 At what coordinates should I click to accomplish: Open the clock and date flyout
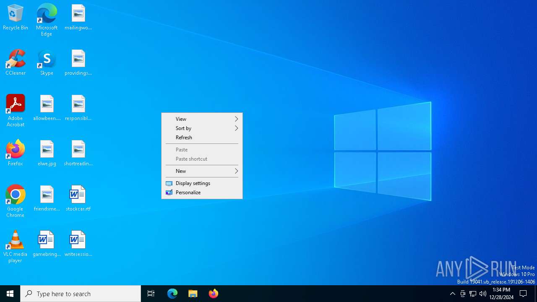(501, 294)
